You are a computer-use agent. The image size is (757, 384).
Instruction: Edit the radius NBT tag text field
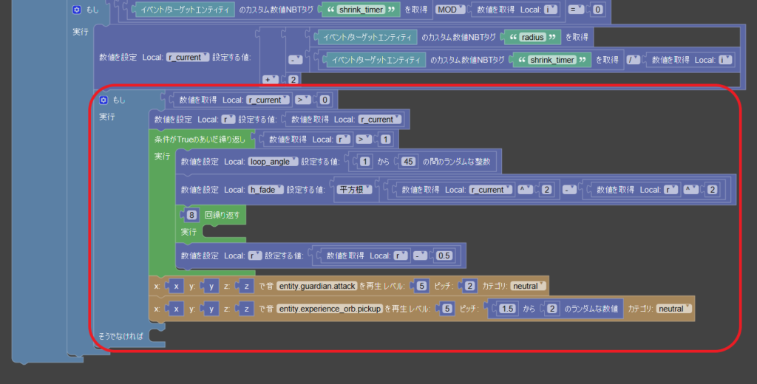(x=532, y=36)
